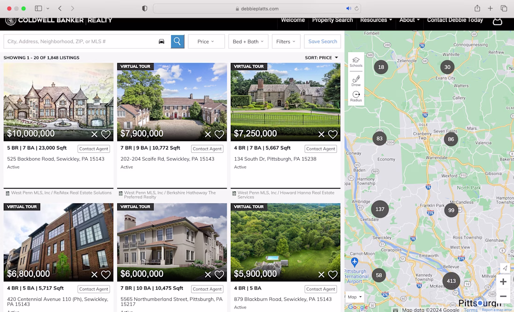514x312 pixels.
Task: Dismiss the $10,000,000 listing with X
Action: pos(94,135)
